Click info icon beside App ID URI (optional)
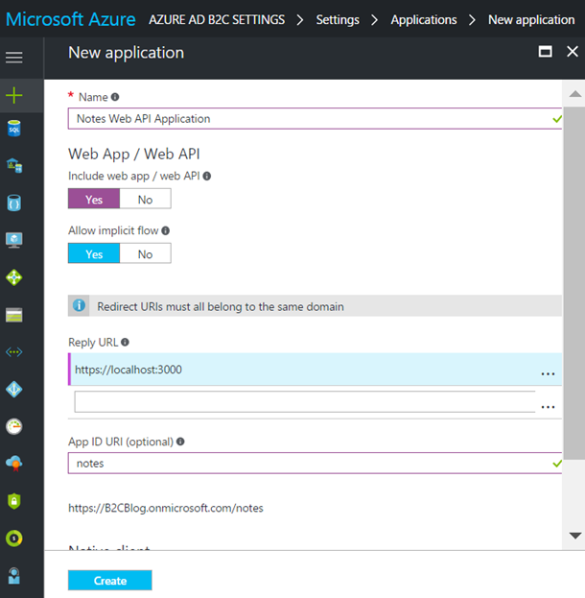The image size is (585, 598). click(x=180, y=442)
